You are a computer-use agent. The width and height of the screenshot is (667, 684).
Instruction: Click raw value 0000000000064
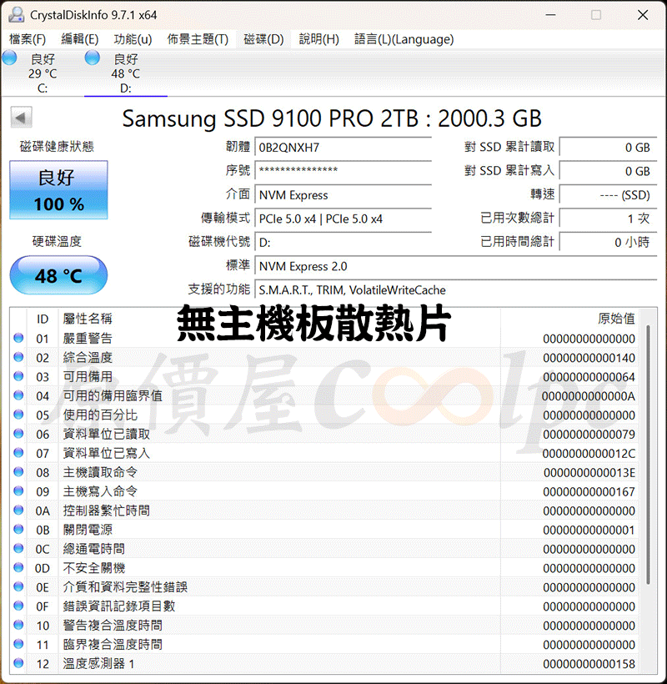[589, 377]
